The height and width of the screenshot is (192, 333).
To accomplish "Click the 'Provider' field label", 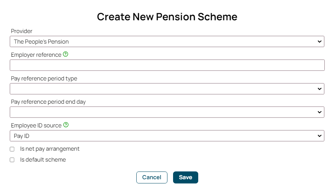I will coord(22,31).
